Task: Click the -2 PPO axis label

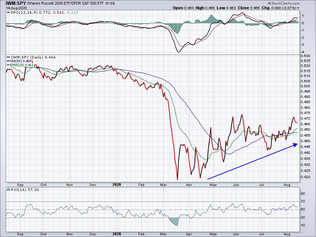Action: 303,38
